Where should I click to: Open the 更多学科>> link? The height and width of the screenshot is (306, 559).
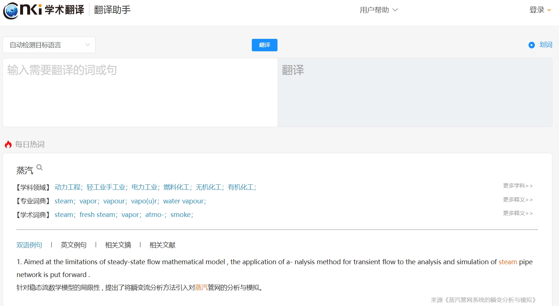[x=518, y=186]
